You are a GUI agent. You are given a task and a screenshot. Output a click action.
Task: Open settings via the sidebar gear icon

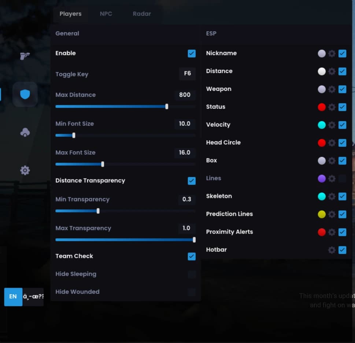(x=25, y=170)
